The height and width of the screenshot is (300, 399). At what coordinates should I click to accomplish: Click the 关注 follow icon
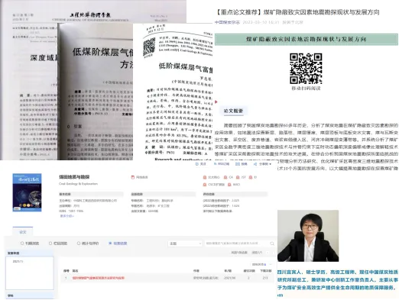[196, 164]
